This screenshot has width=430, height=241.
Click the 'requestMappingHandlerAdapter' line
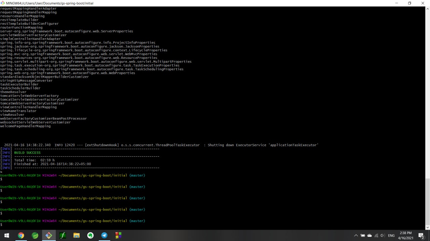pyautogui.click(x=28, y=8)
